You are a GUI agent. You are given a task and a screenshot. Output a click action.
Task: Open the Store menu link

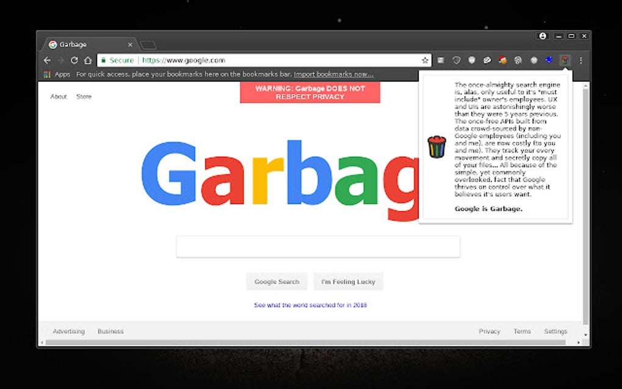click(84, 96)
